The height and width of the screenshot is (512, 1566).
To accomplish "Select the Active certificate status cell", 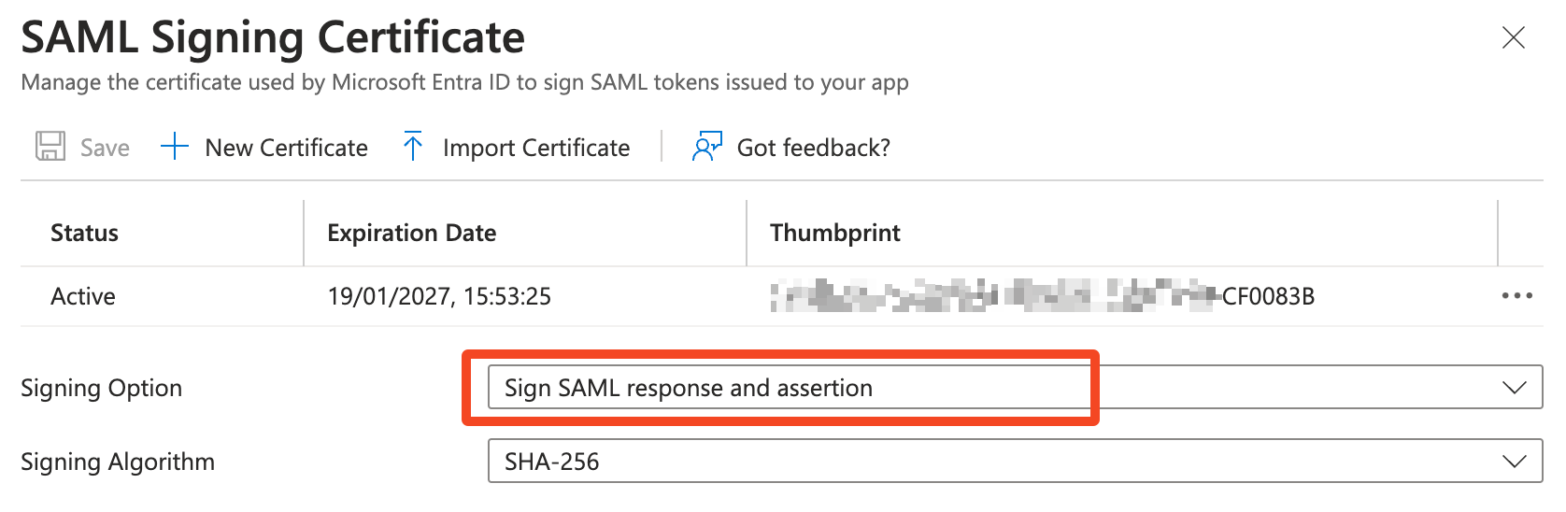I will (x=83, y=296).
